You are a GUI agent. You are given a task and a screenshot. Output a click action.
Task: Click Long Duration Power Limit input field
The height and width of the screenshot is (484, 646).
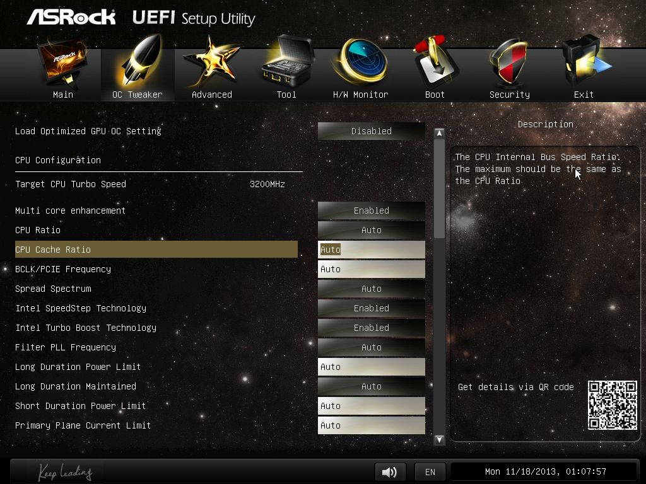click(371, 367)
